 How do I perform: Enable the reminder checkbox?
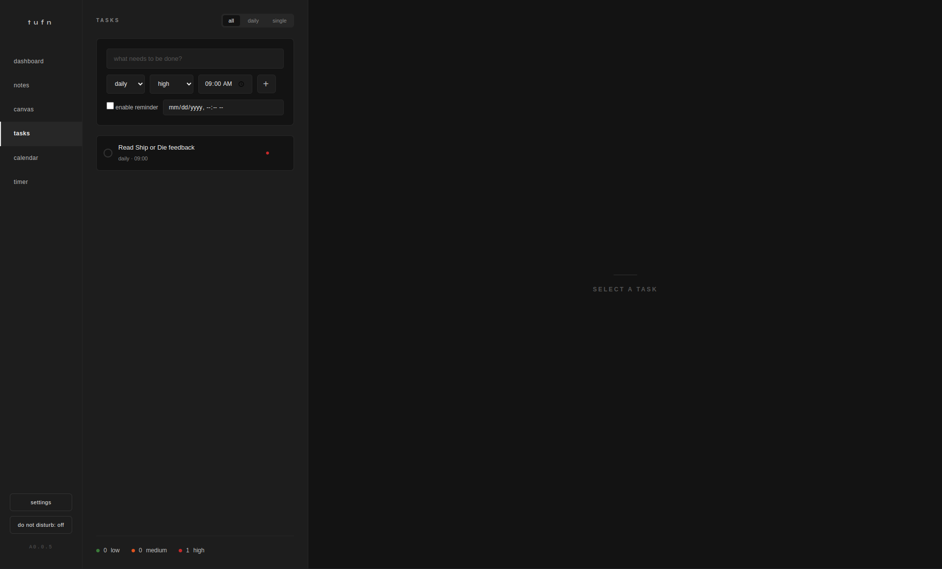pyautogui.click(x=110, y=105)
